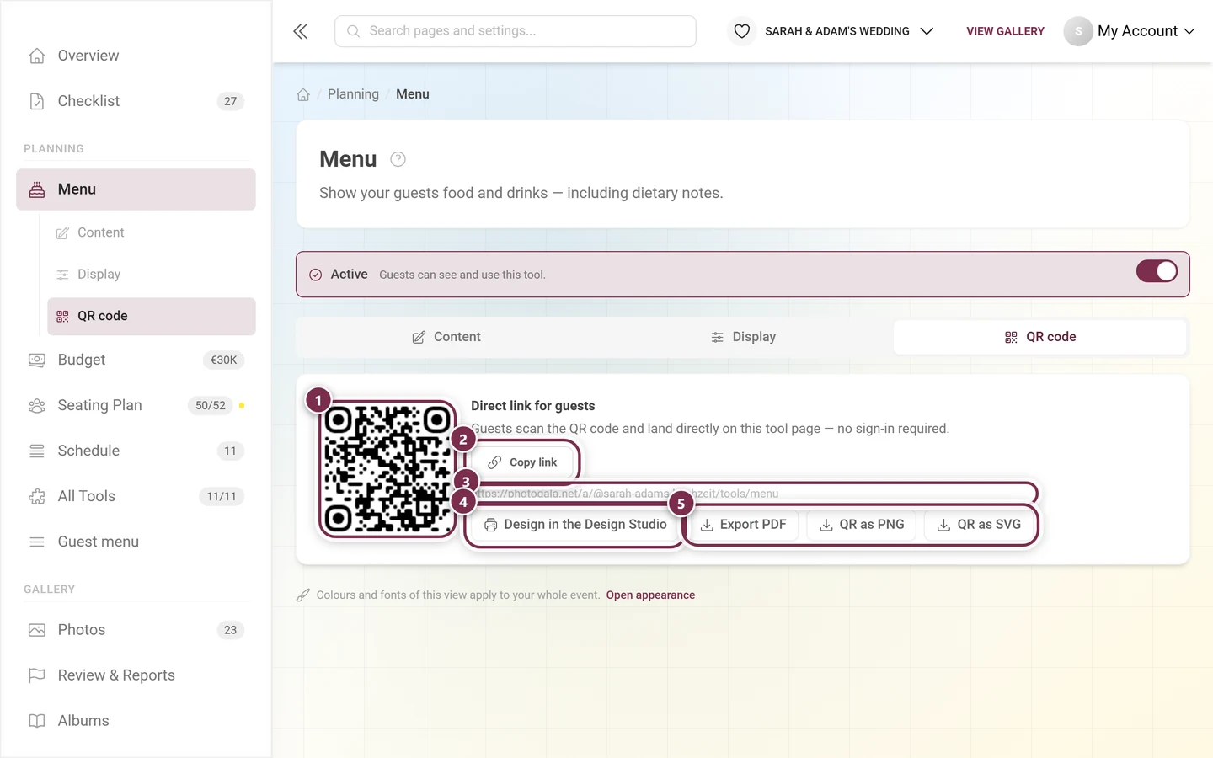This screenshot has width=1213, height=758.
Task: Click the brush icon beside the appearance note
Action: (303, 595)
